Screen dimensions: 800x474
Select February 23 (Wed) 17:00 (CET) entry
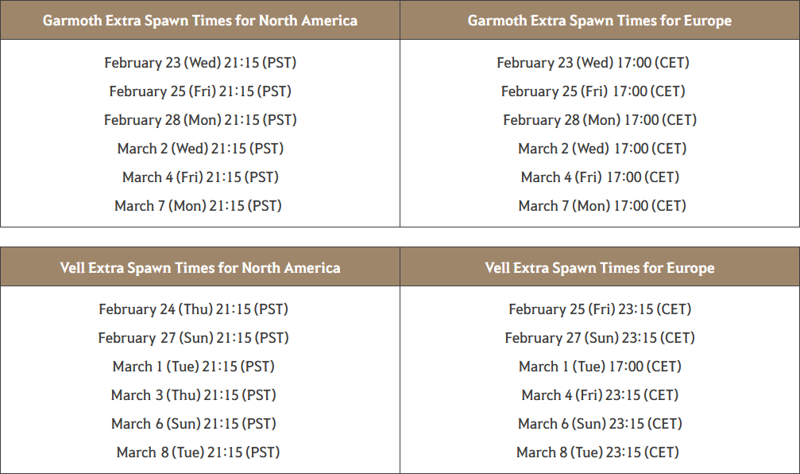593,63
